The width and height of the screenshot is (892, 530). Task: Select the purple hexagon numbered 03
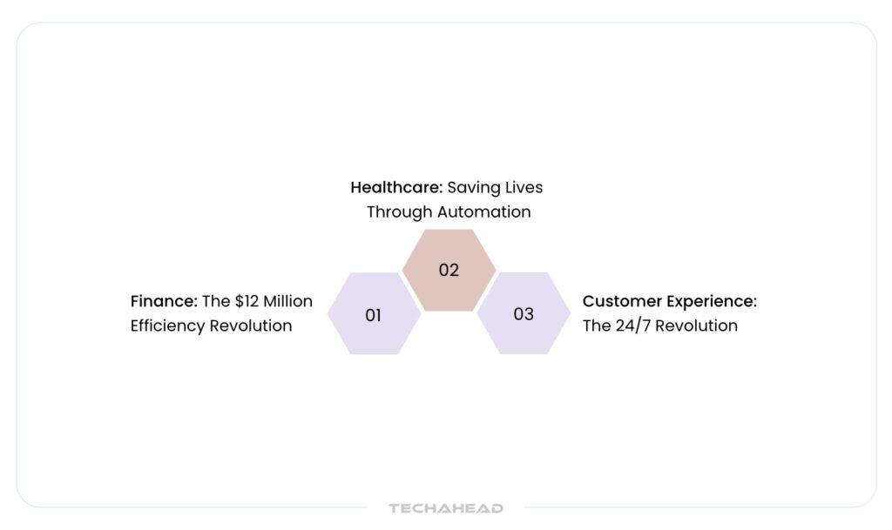(x=523, y=314)
